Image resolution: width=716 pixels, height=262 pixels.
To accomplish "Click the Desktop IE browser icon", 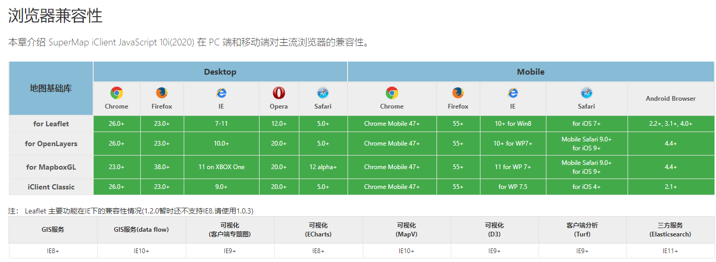I will click(221, 93).
